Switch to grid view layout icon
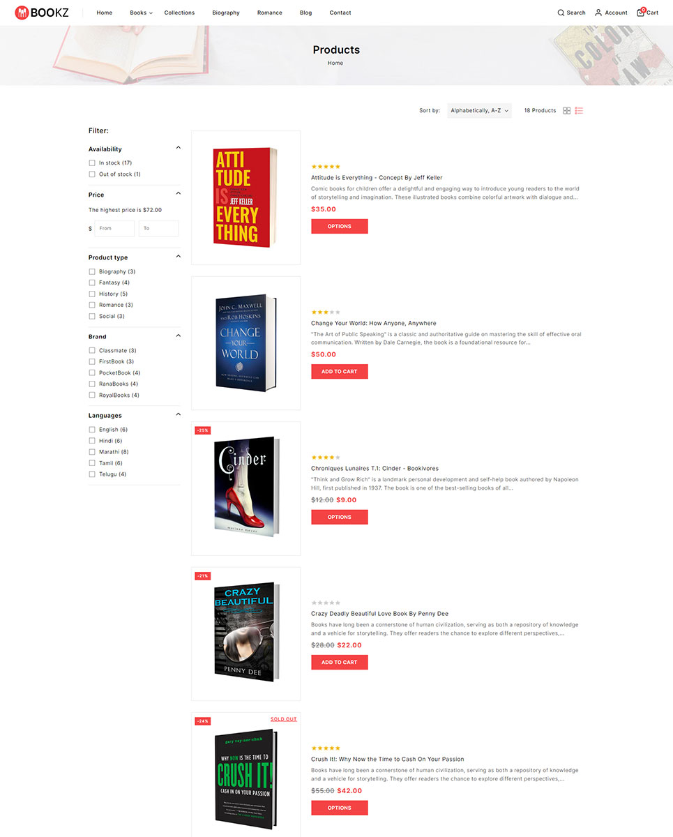The height and width of the screenshot is (837, 673). tap(567, 111)
